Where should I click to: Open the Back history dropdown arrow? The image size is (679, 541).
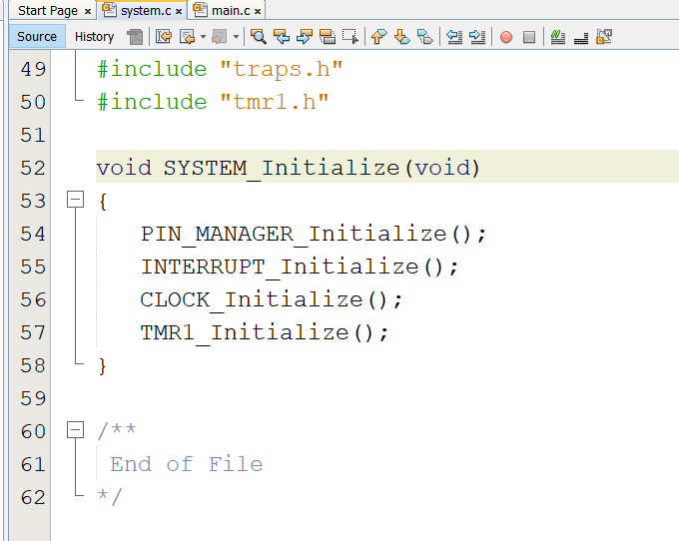[203, 37]
